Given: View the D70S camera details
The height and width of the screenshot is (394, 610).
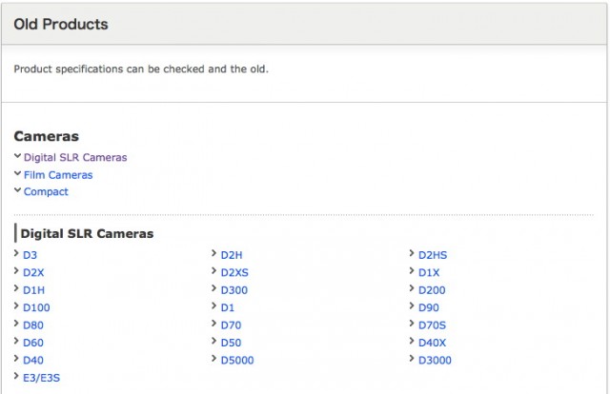Looking at the screenshot, I should pyautogui.click(x=433, y=325).
